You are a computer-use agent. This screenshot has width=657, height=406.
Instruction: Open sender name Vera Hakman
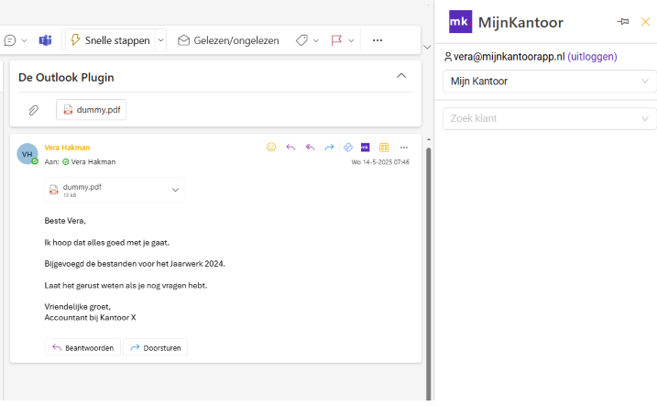pos(67,148)
